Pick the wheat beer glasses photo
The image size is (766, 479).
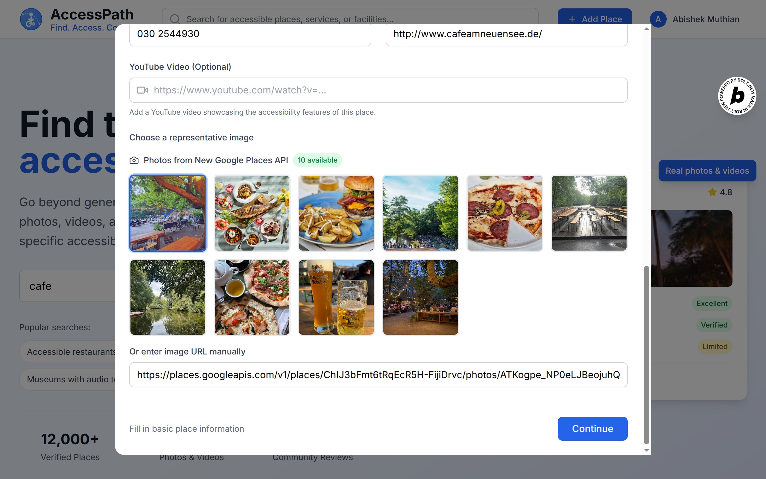tap(336, 297)
